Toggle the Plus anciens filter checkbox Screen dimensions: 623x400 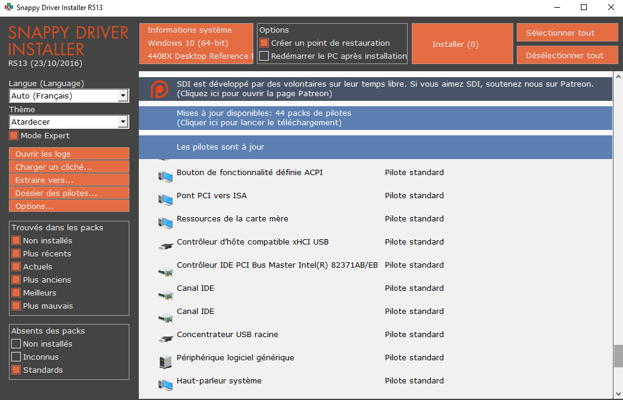pos(16,280)
